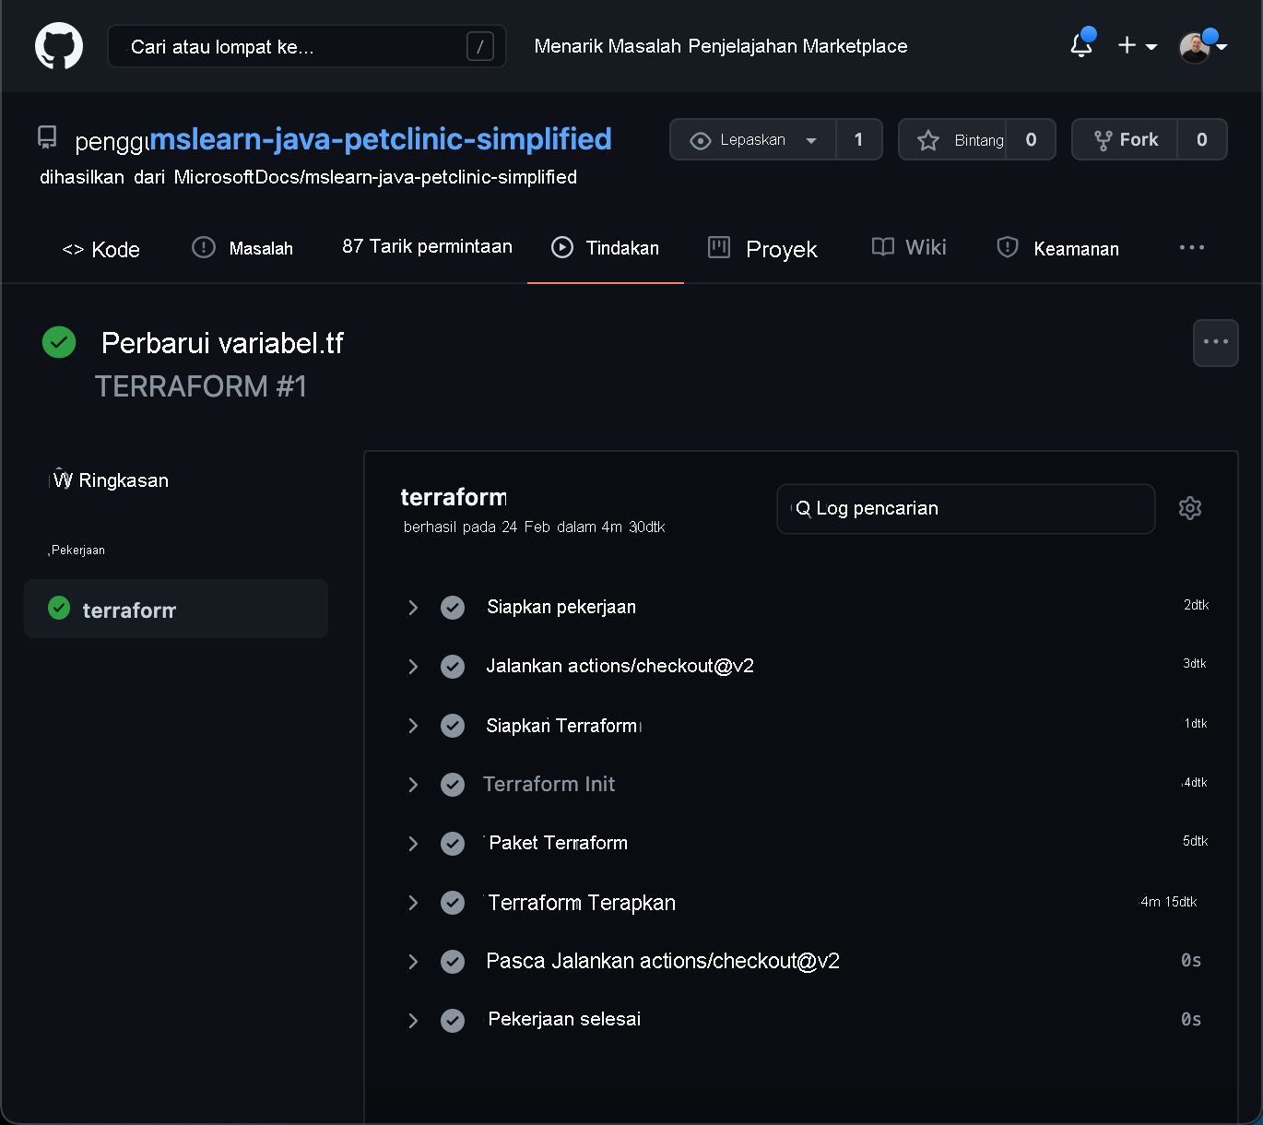The image size is (1263, 1125).
Task: Click the star icon next to Bintang
Action: (928, 139)
